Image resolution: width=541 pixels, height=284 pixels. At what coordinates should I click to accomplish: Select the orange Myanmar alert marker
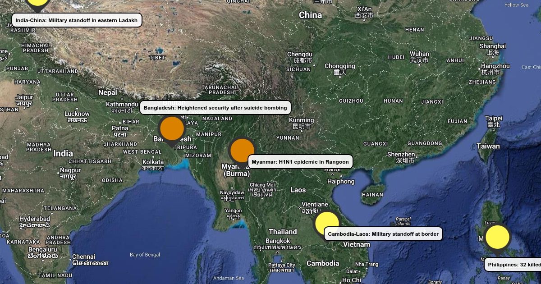[x=242, y=151]
